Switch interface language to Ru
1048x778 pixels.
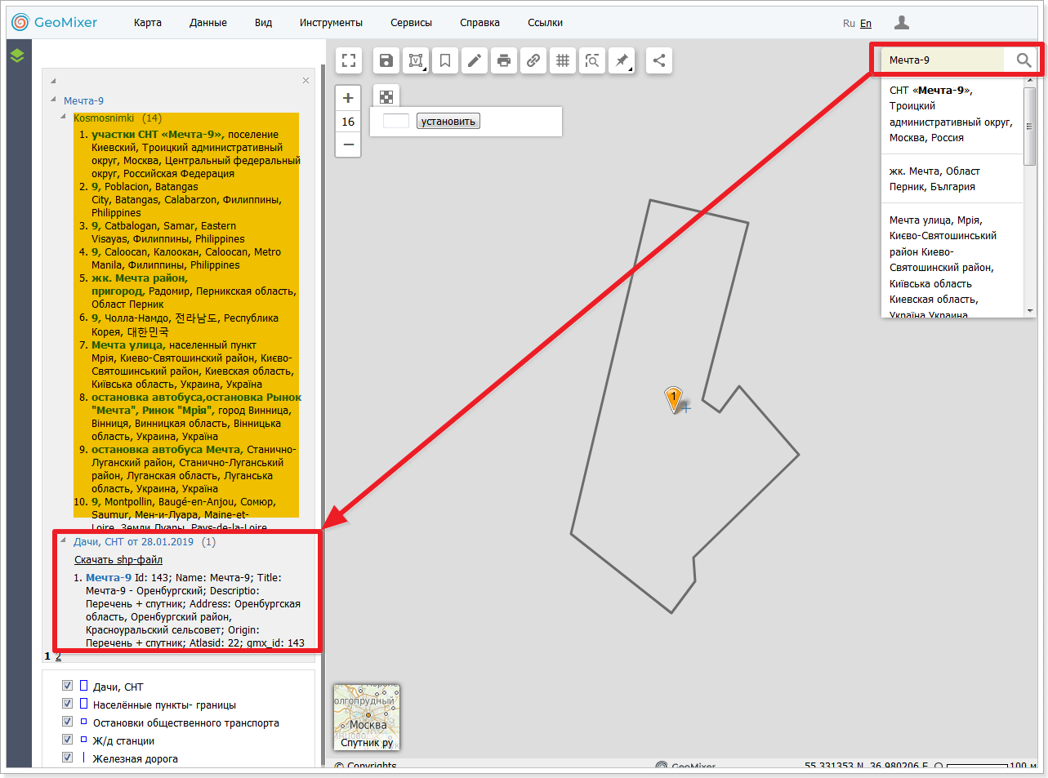click(849, 24)
